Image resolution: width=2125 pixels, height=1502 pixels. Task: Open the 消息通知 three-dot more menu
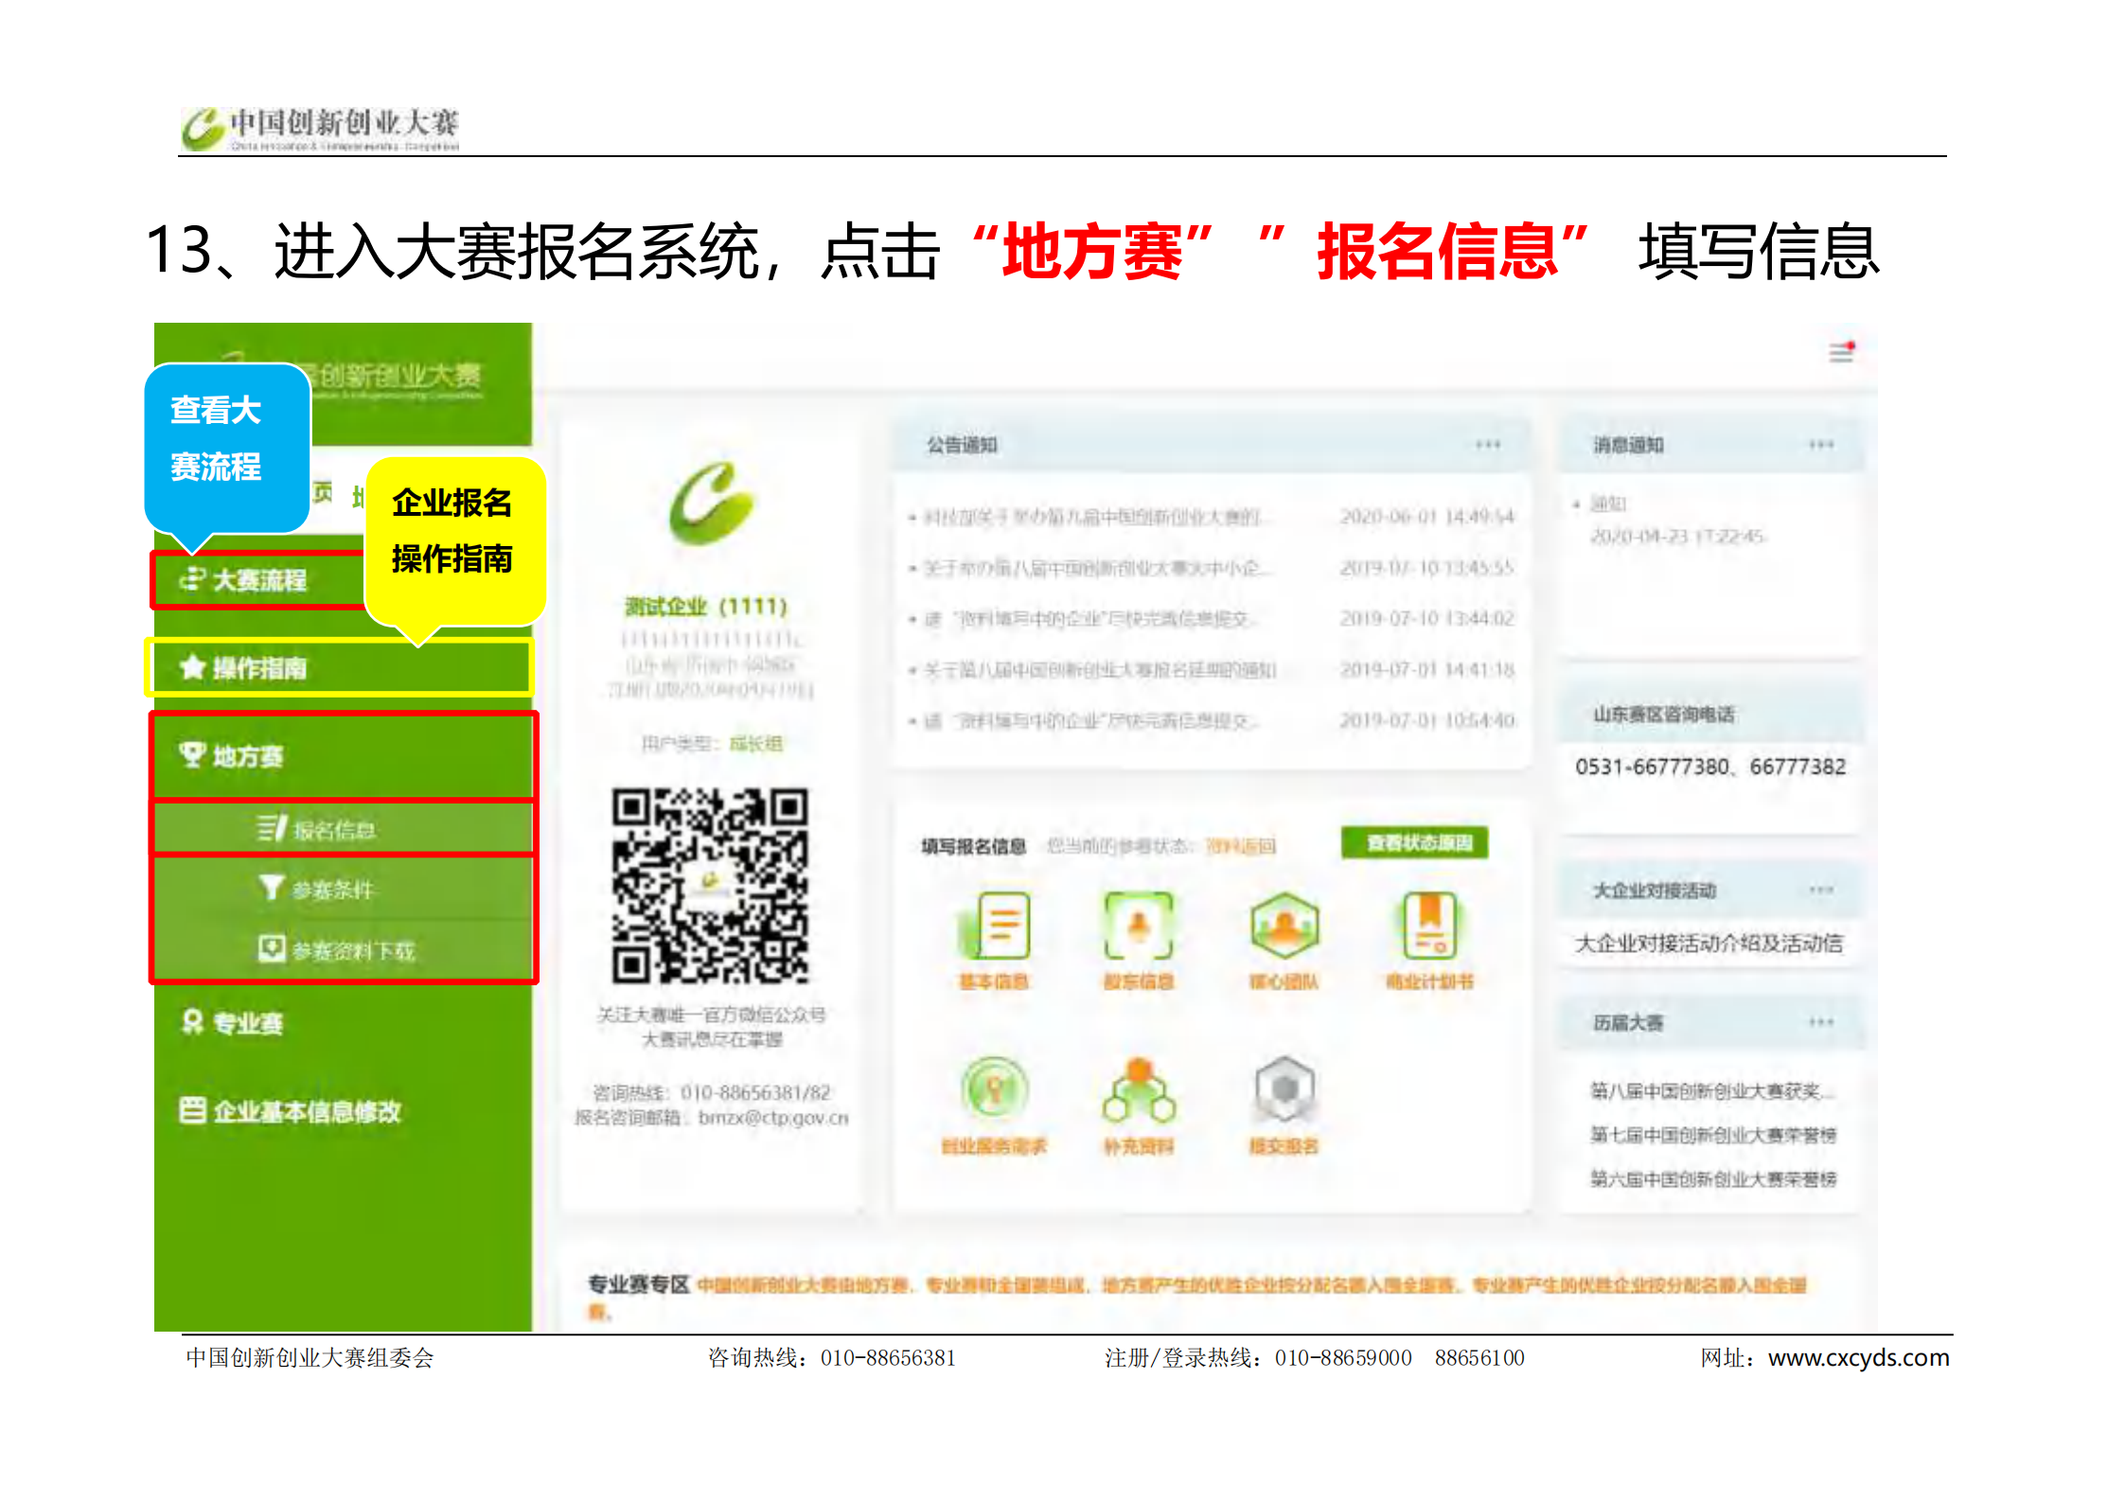[x=1820, y=445]
